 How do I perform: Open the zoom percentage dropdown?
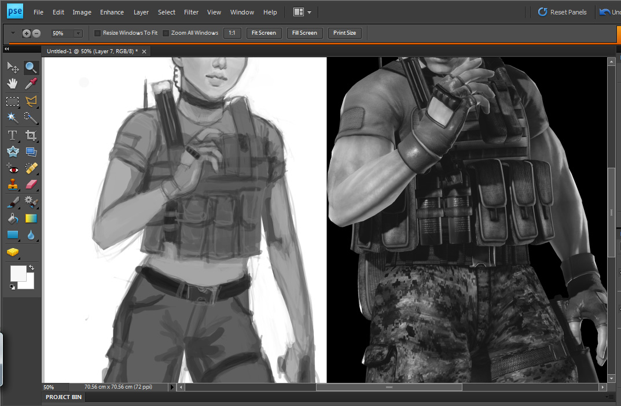[x=78, y=34]
